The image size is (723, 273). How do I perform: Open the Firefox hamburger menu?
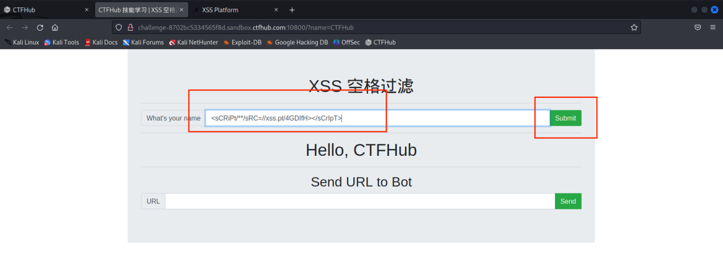(x=713, y=27)
